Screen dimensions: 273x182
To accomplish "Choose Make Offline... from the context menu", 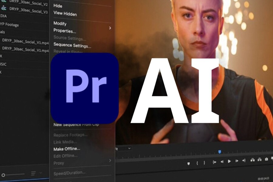I will click(x=67, y=149).
